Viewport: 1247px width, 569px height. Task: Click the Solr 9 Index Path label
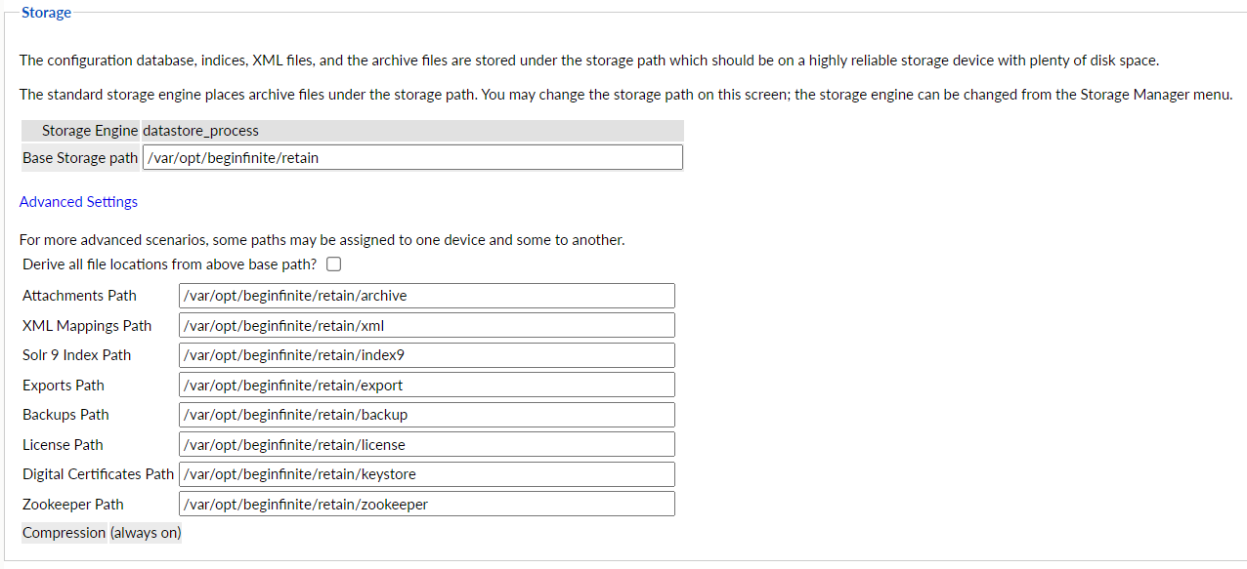[x=76, y=355]
